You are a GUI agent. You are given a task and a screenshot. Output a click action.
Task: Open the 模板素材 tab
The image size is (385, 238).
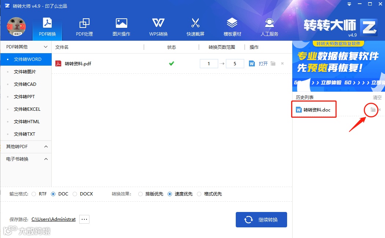pos(232,28)
